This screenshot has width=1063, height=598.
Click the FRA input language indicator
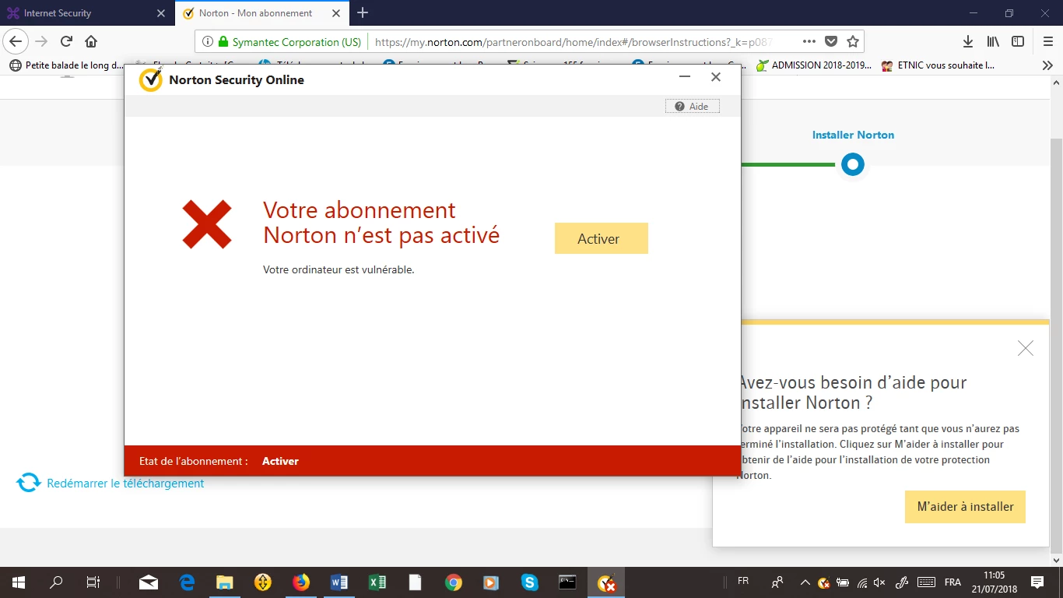[952, 582]
